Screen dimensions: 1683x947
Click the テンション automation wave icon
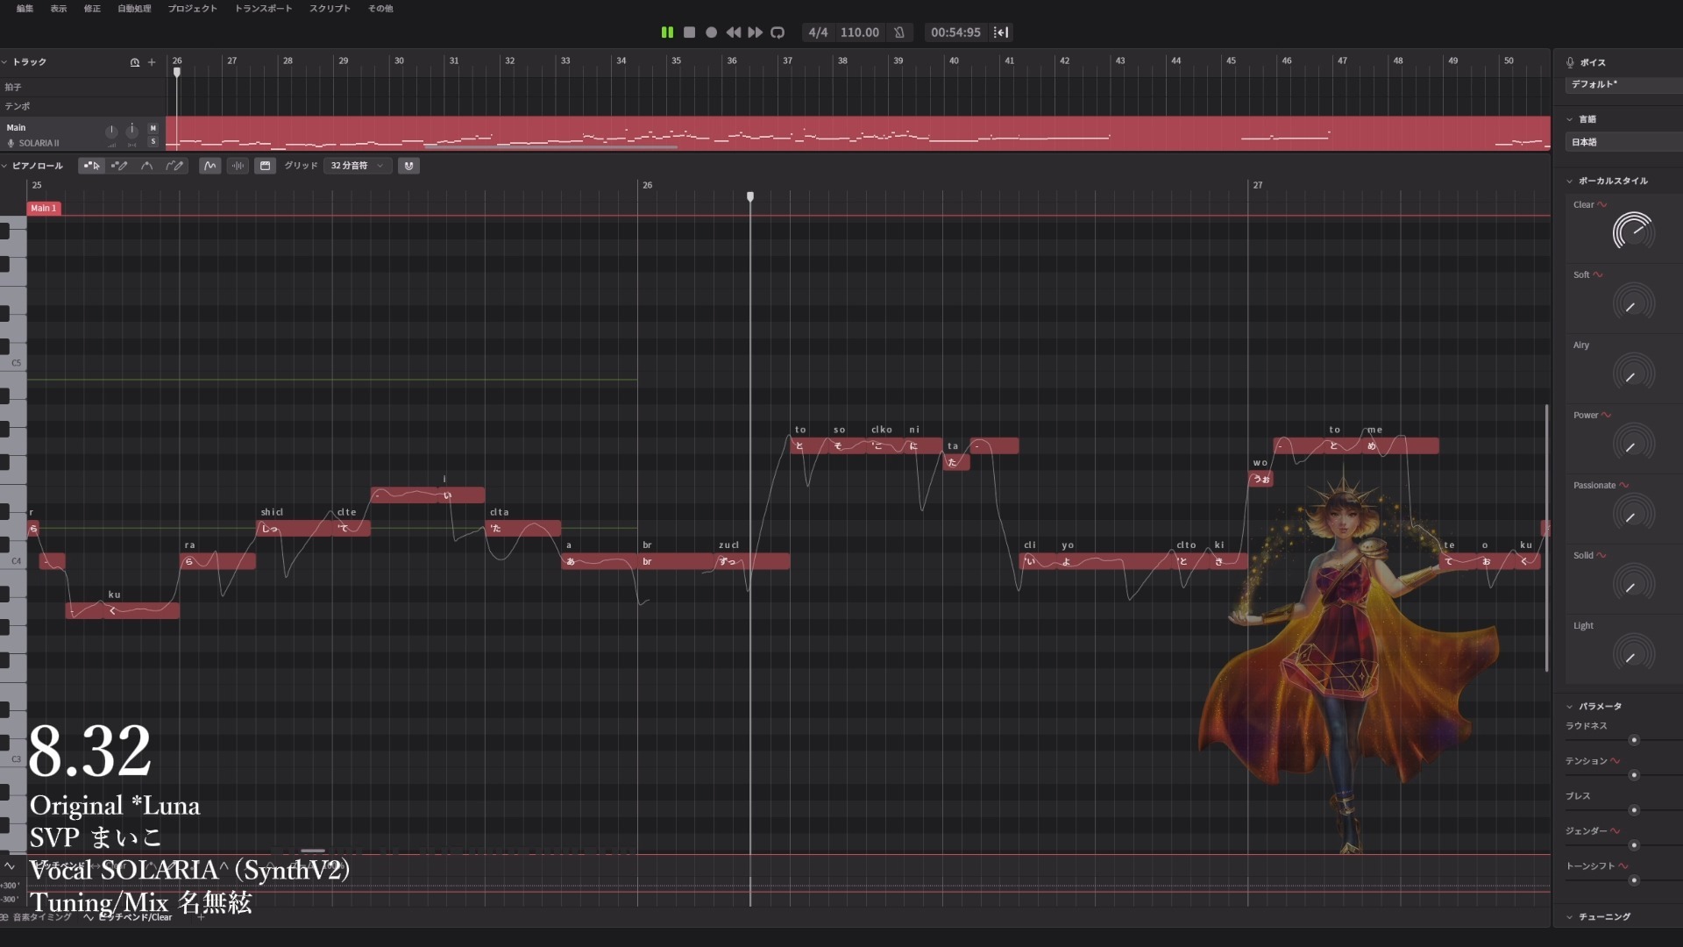click(1615, 761)
